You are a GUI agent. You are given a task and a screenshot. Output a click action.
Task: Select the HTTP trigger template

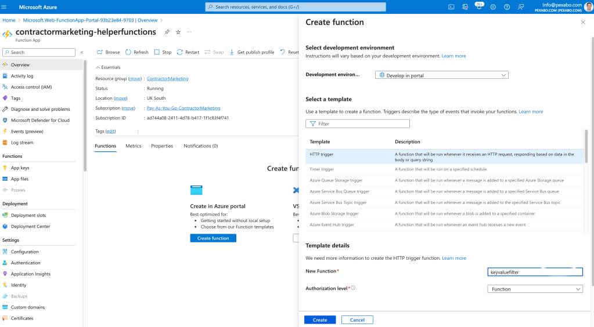click(444, 157)
